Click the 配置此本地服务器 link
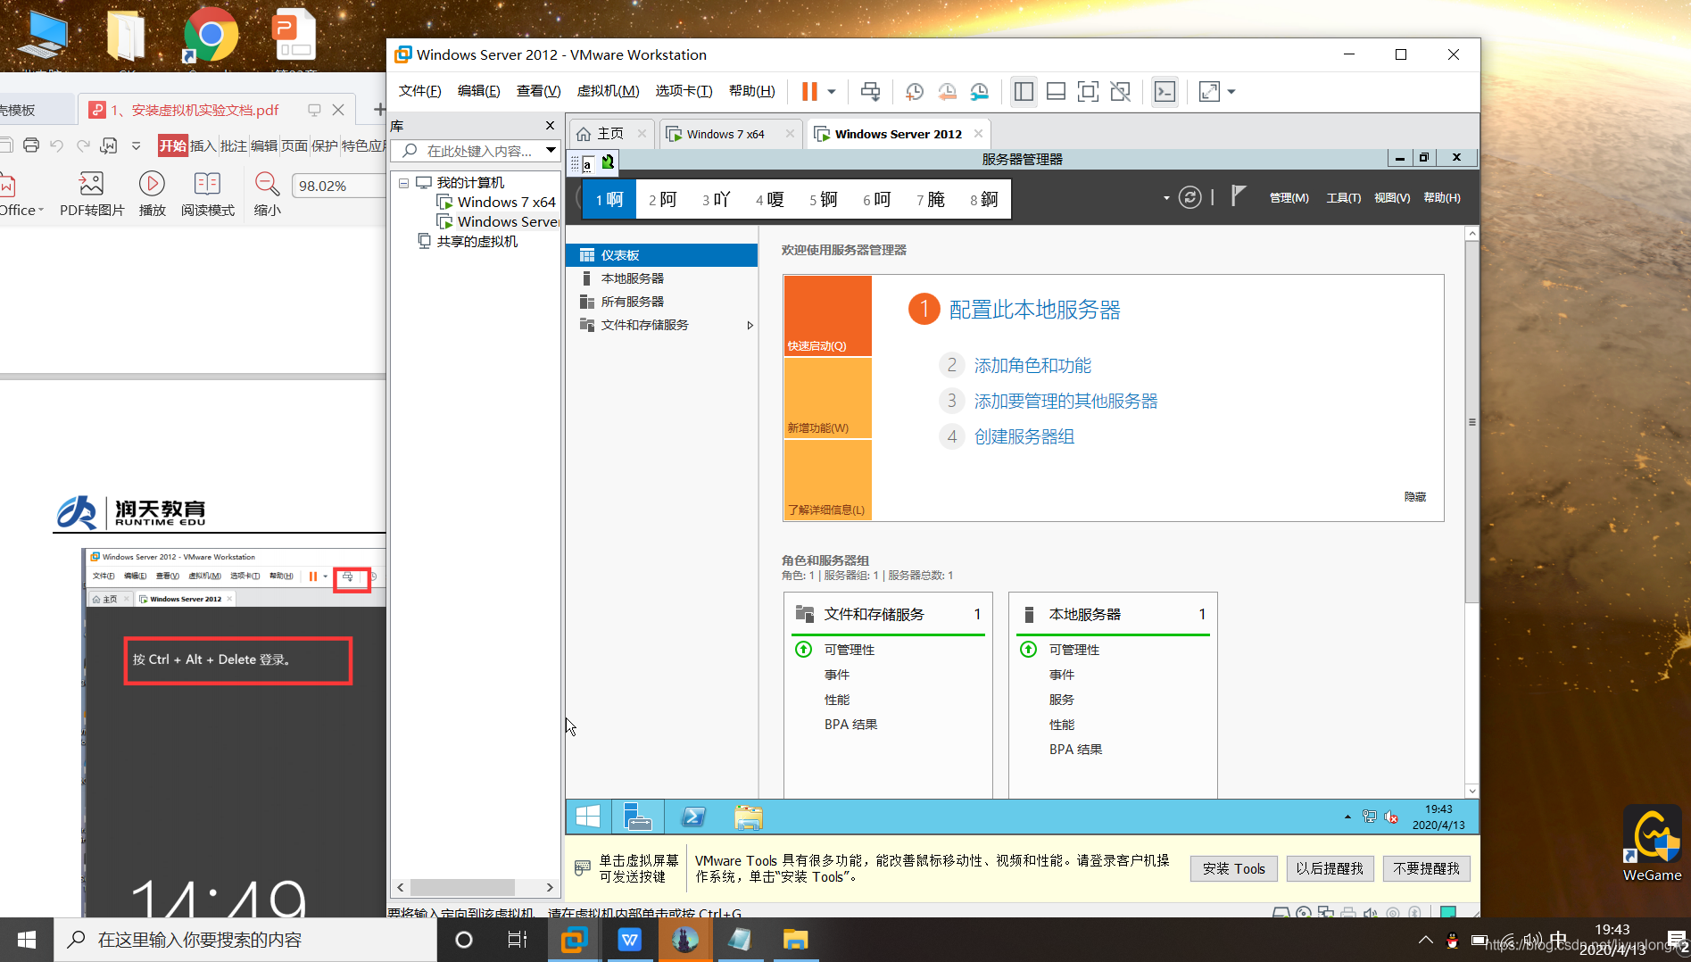The image size is (1691, 962). click(x=1034, y=310)
